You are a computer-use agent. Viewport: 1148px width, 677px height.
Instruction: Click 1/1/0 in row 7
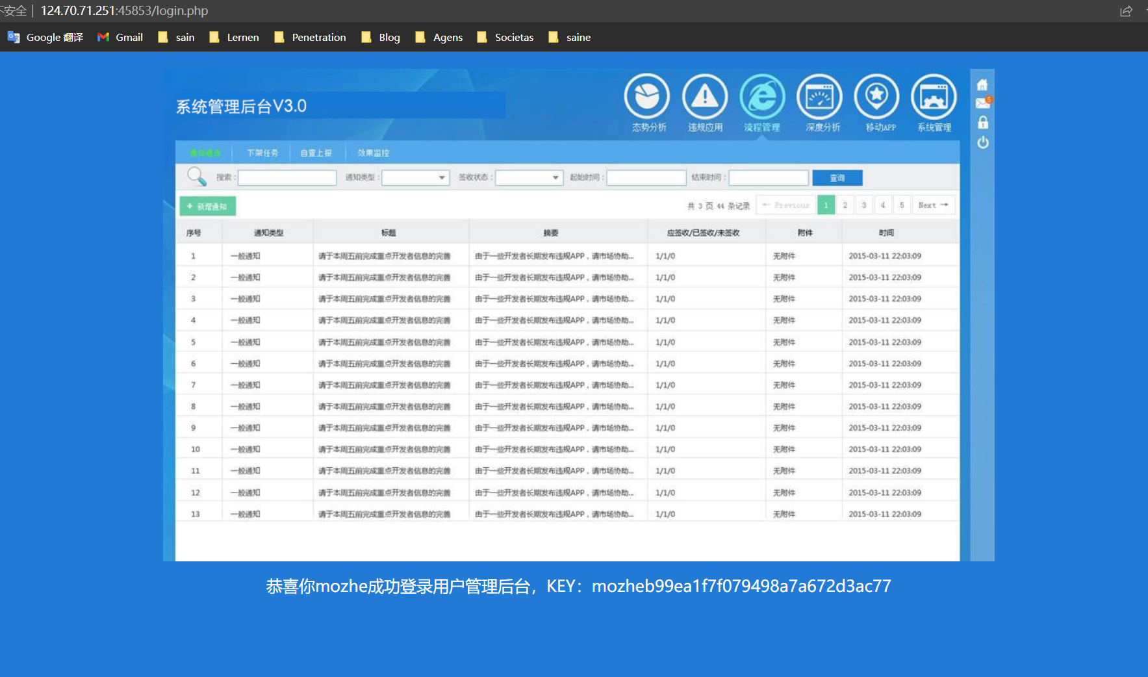(x=665, y=385)
